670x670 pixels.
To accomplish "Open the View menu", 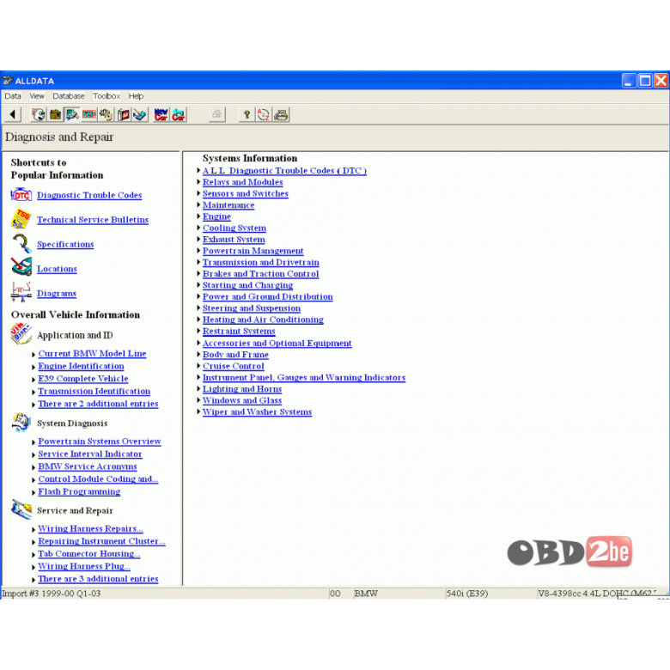I will pyautogui.click(x=37, y=96).
